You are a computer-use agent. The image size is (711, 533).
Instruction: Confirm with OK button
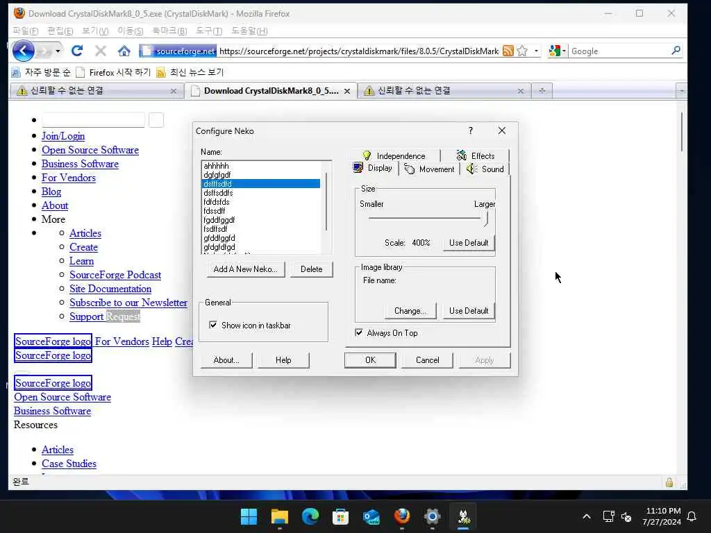coord(370,360)
